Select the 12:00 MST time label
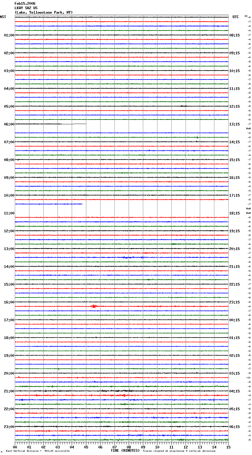 pos(9,231)
